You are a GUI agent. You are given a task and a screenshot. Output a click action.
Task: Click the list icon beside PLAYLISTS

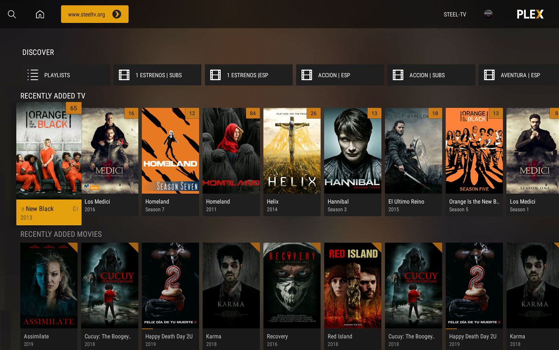pos(33,75)
